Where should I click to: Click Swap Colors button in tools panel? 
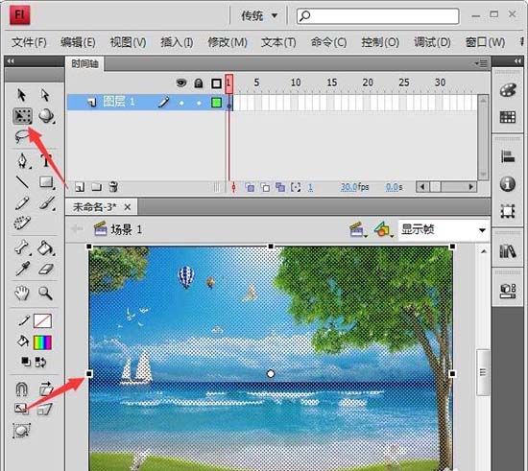pos(40,363)
